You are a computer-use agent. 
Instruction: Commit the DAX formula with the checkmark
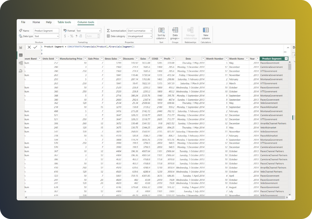tap(35, 47)
